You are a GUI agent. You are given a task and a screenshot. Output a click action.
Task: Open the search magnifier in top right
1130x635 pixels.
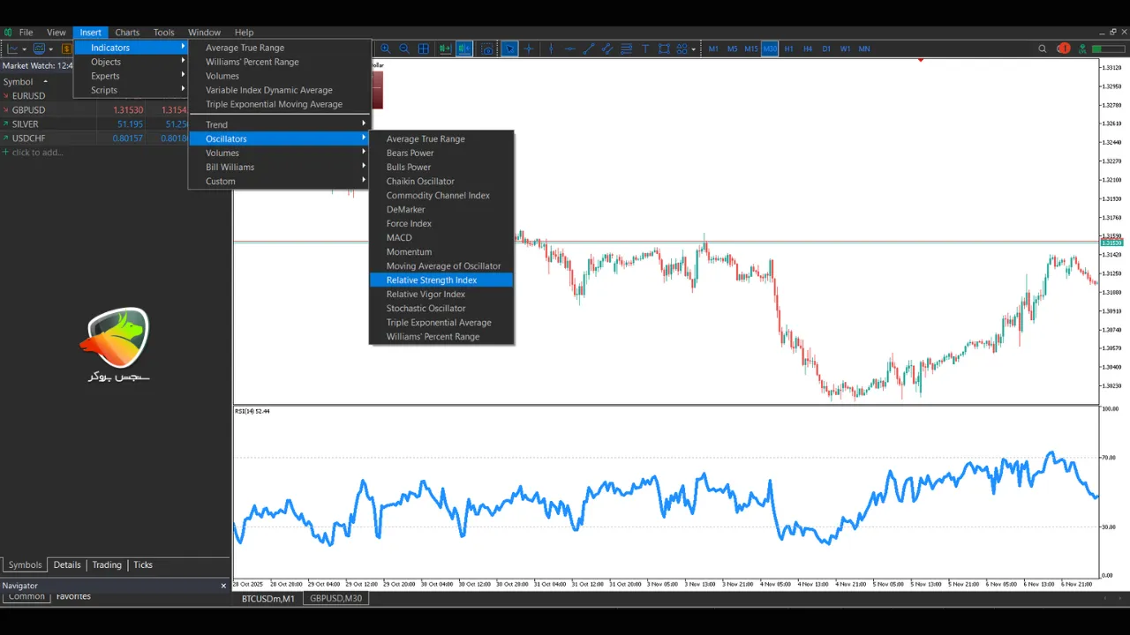point(1043,49)
